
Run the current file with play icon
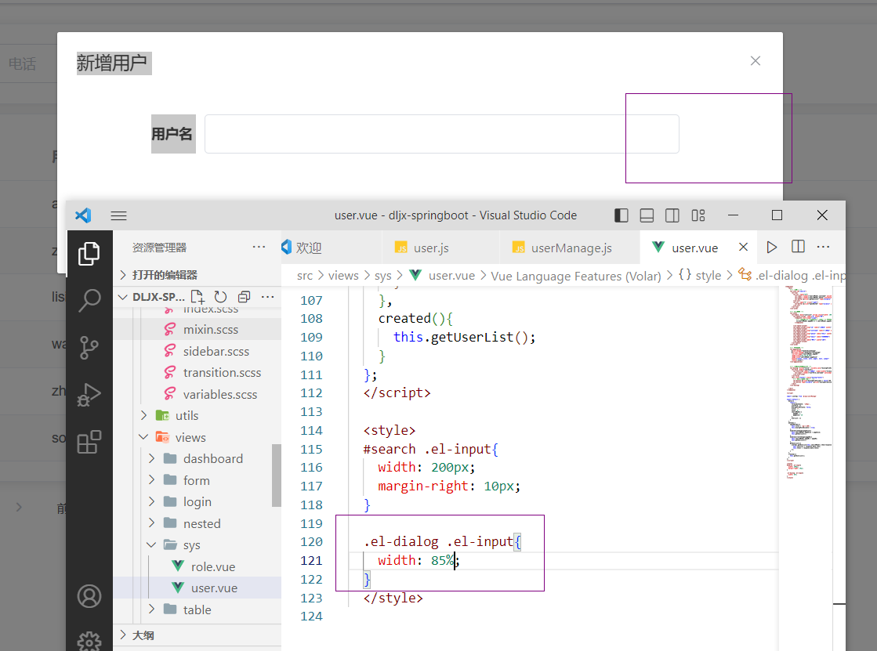point(772,248)
